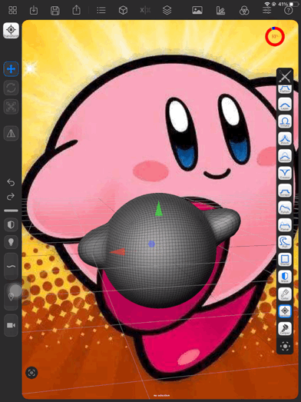
Task: Select the Smooth tool
Action: pyautogui.click(x=285, y=155)
